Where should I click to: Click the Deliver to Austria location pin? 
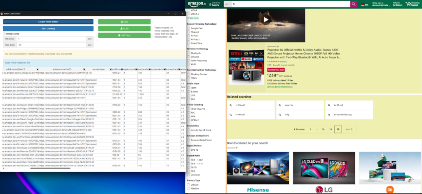pyautogui.click(x=211, y=5)
